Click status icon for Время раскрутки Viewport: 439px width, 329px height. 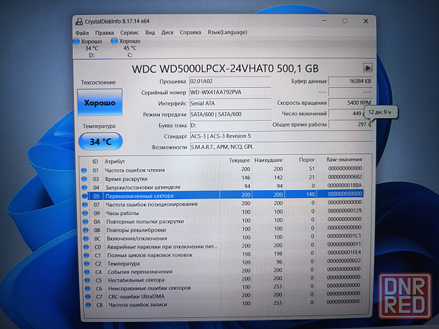pyautogui.click(x=85, y=179)
